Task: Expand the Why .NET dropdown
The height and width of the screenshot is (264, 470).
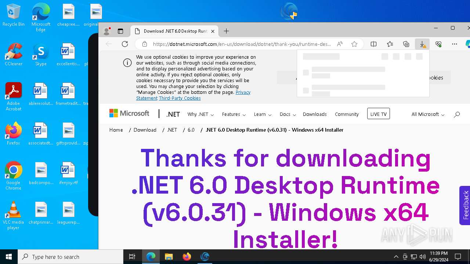Action: tap(200, 114)
